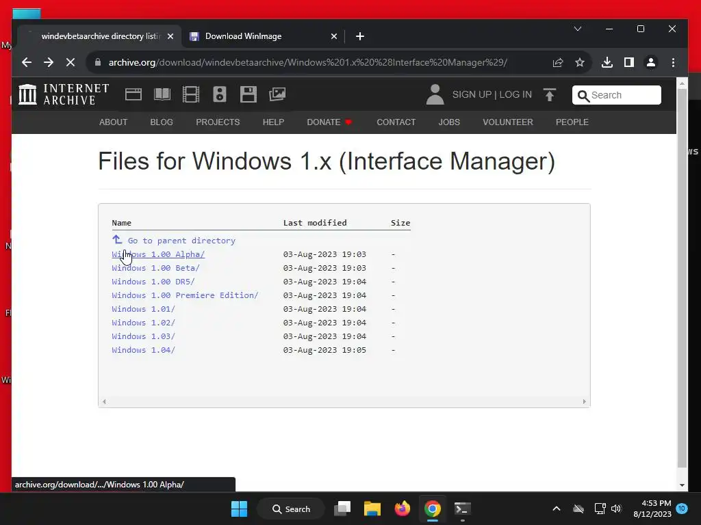Screen dimensions: 701x525
Task: Open Windows 1.00 Beta folder
Action: pos(155,268)
